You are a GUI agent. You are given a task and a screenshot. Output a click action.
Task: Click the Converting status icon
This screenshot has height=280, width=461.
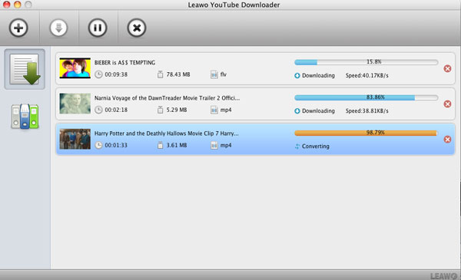click(x=297, y=147)
